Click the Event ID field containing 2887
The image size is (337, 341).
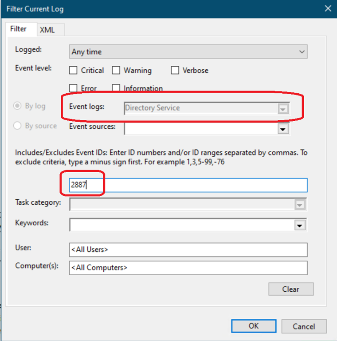pyautogui.click(x=188, y=185)
